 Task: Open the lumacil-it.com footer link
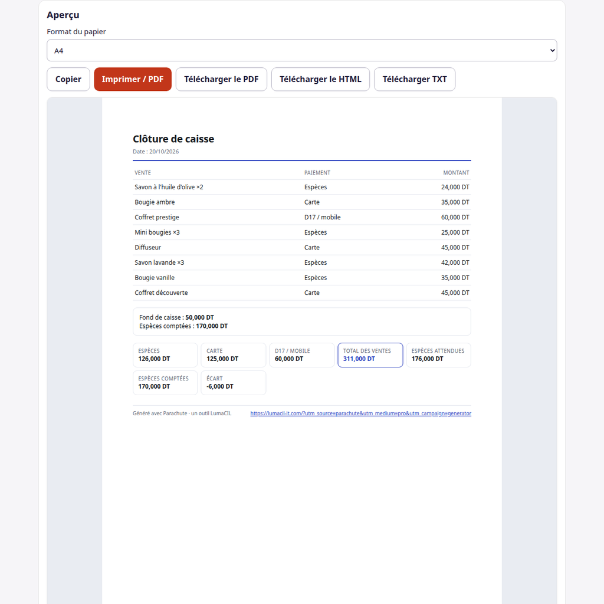360,413
